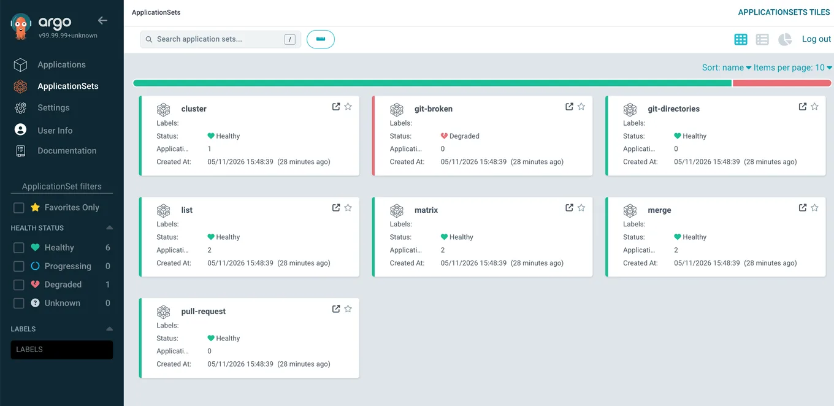Enable the Favorites Only checkbox
The width and height of the screenshot is (834, 406).
[x=19, y=208]
